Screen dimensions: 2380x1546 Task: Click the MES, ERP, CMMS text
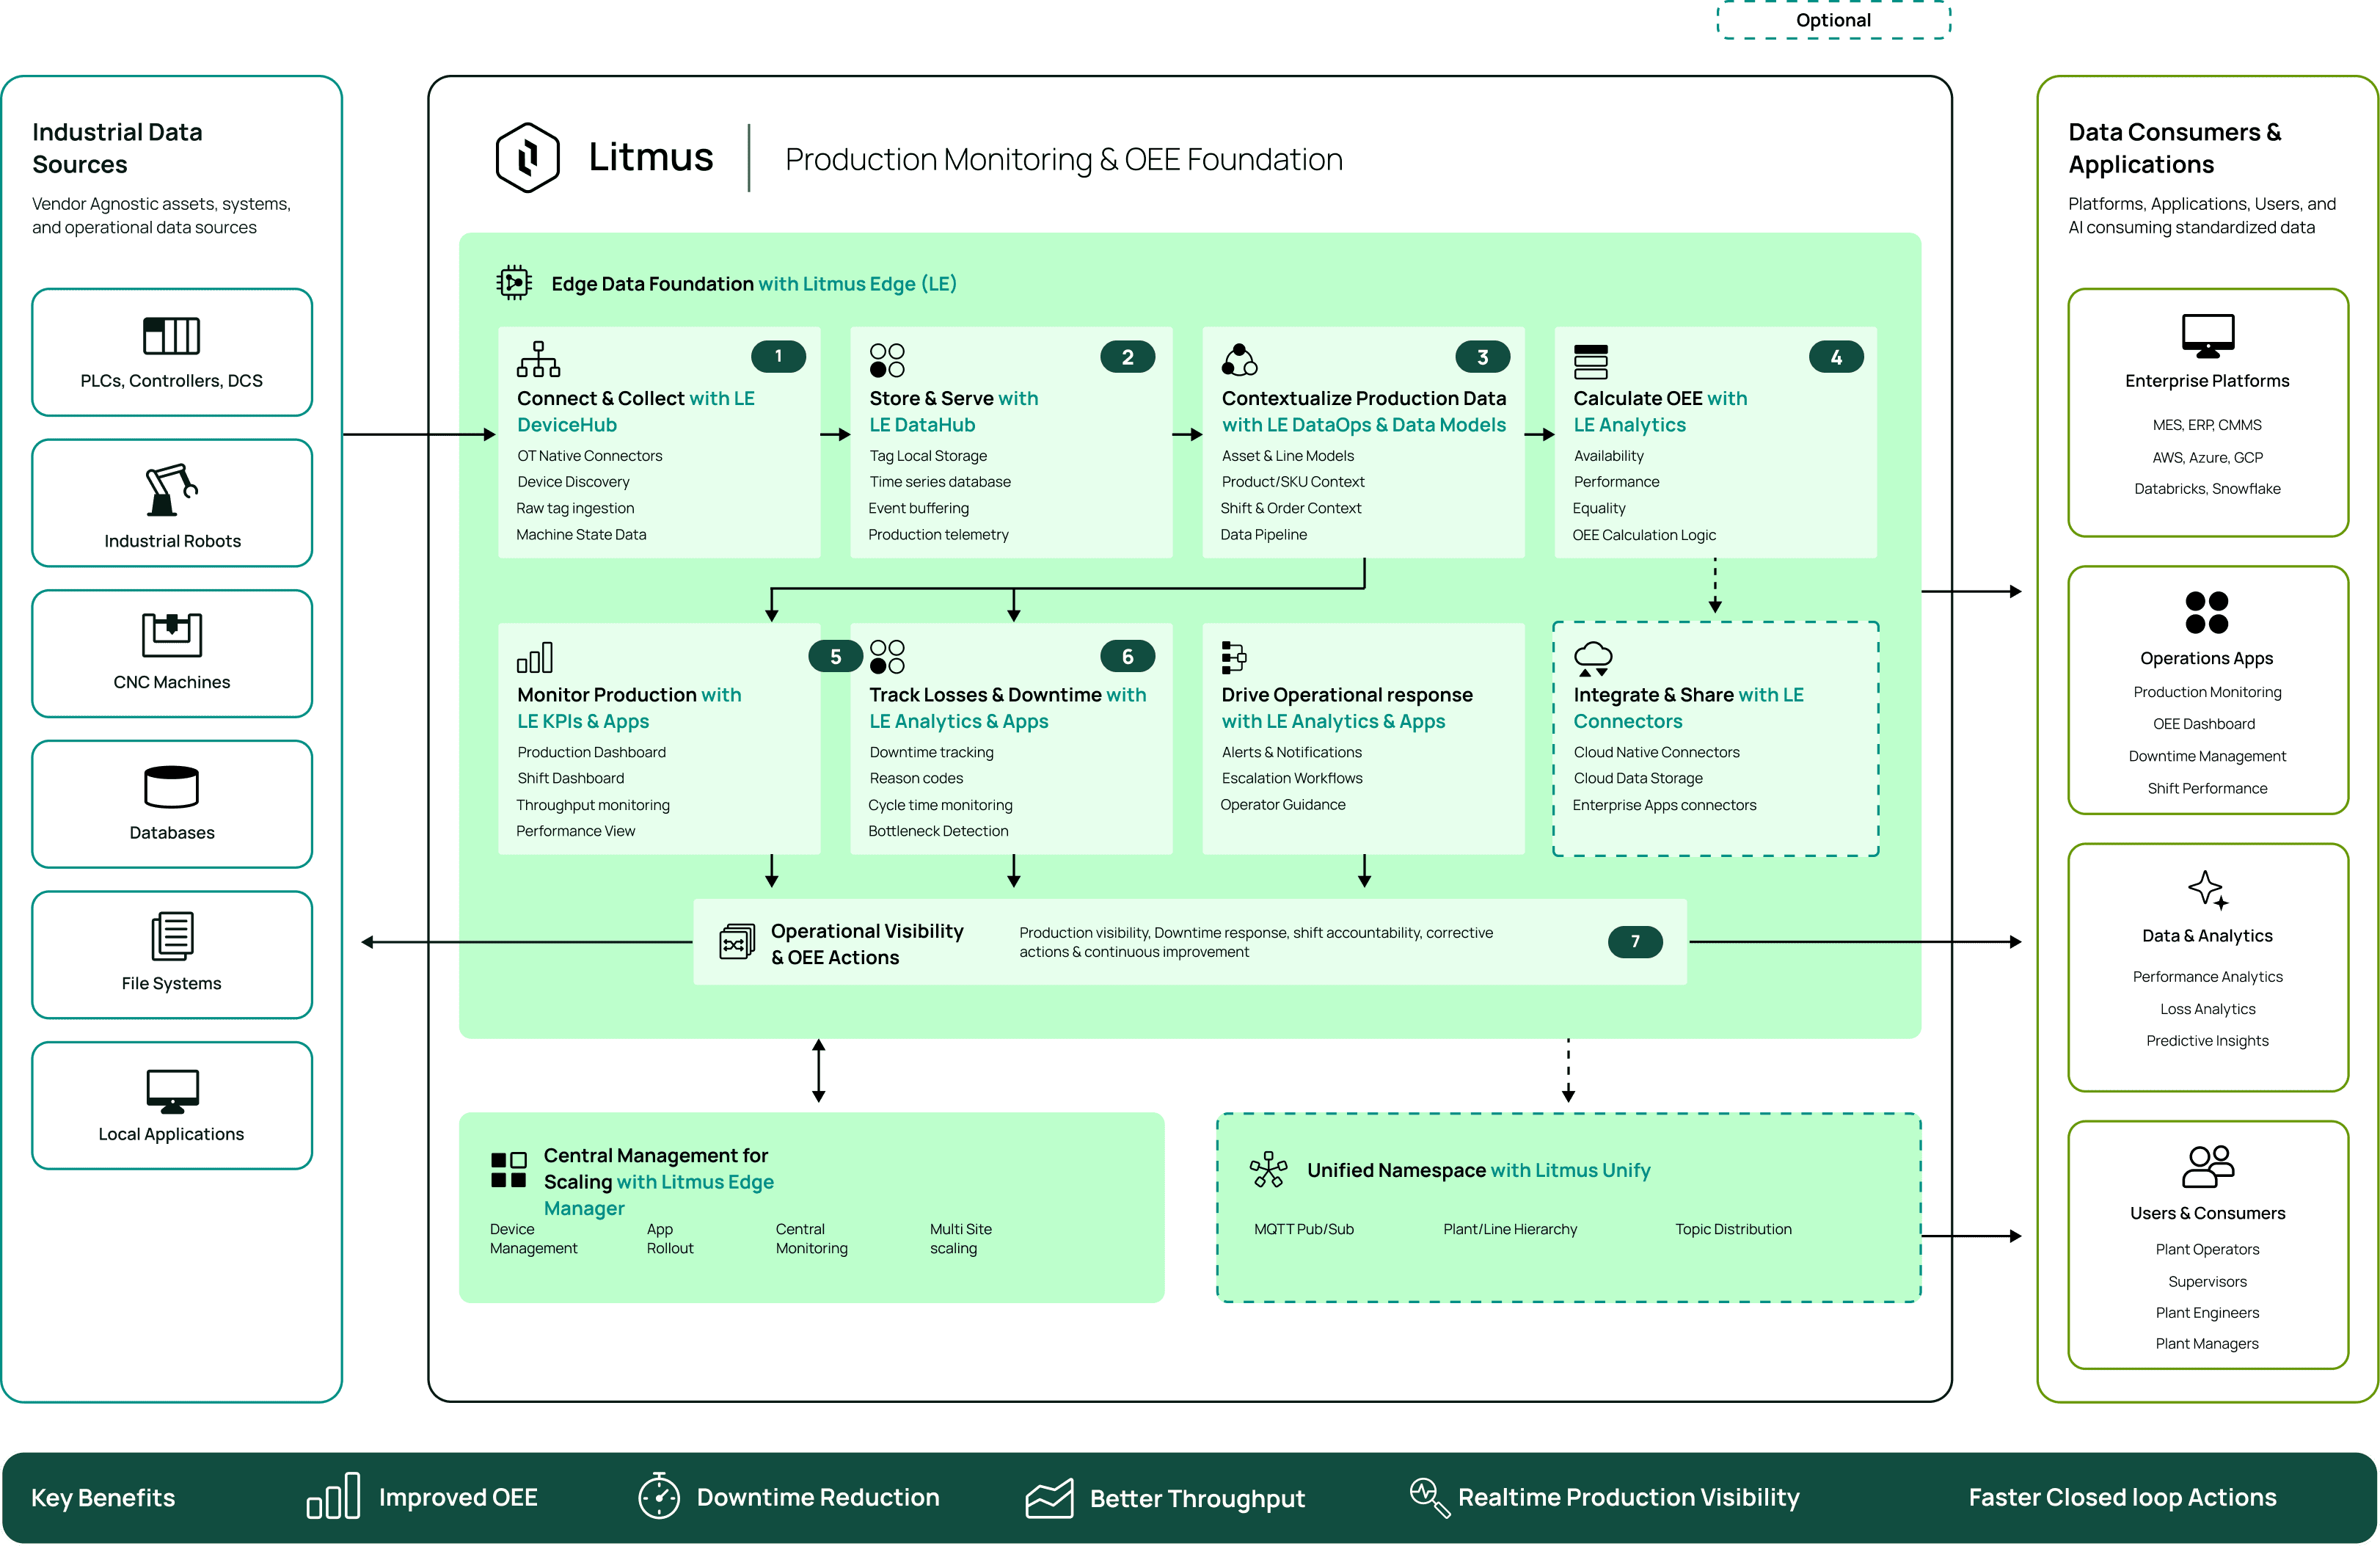(2207, 425)
